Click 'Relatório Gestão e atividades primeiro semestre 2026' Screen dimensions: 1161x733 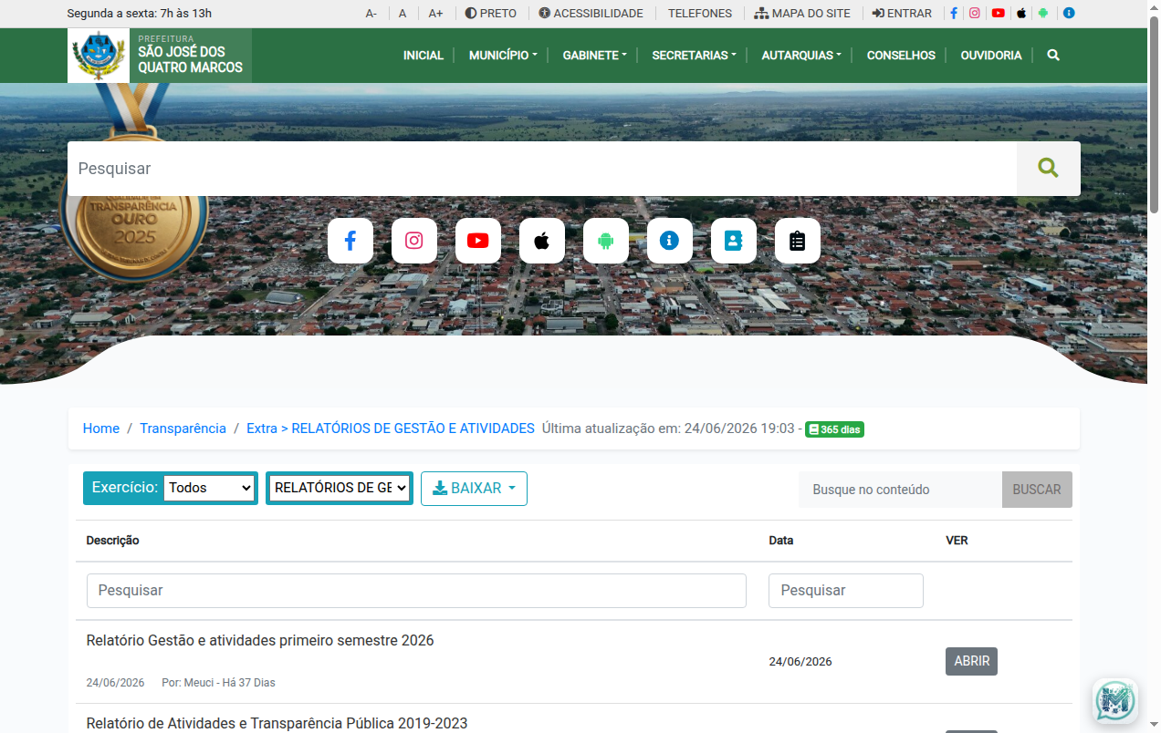coord(260,641)
